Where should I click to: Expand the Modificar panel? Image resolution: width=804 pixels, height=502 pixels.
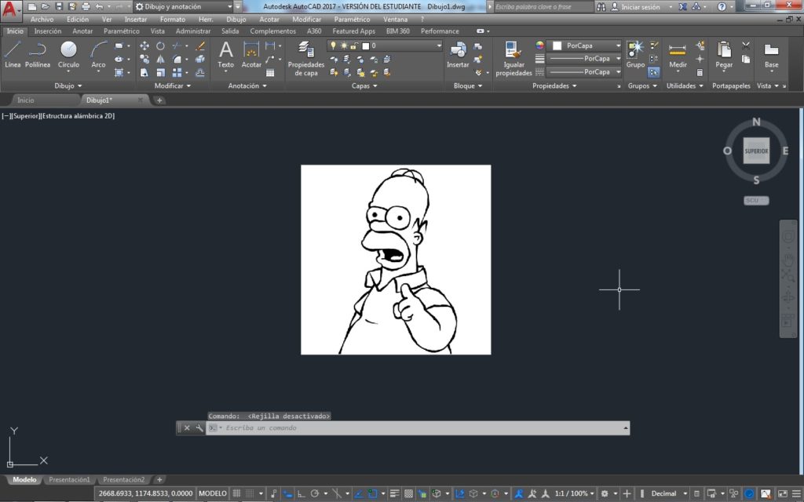tap(172, 85)
